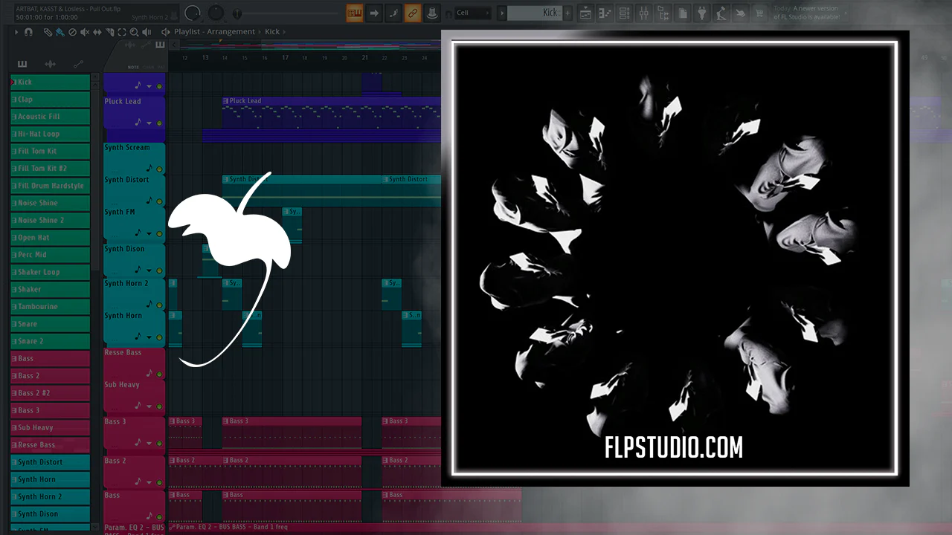
Task: Select the Draw pencil tool
Action: click(48, 32)
